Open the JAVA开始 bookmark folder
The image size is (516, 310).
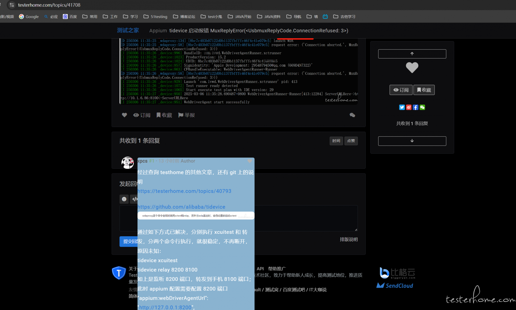tap(239, 16)
